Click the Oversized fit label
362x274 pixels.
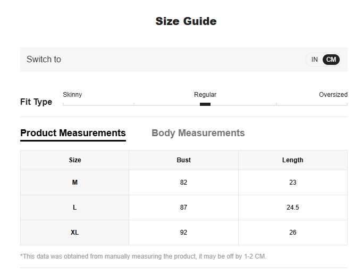point(333,95)
